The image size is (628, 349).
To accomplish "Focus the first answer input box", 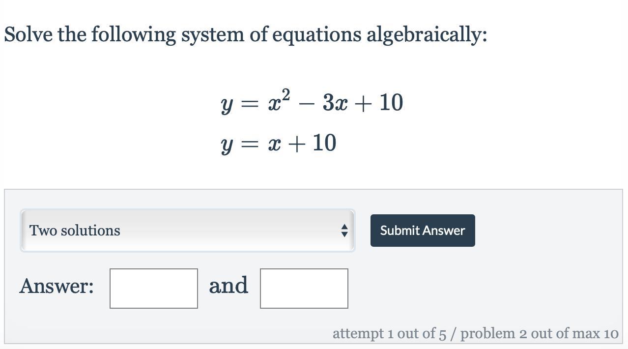I will coord(154,289).
